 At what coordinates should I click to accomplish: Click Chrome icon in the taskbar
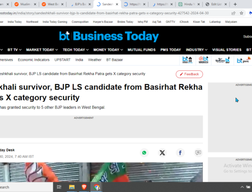pos(97,187)
